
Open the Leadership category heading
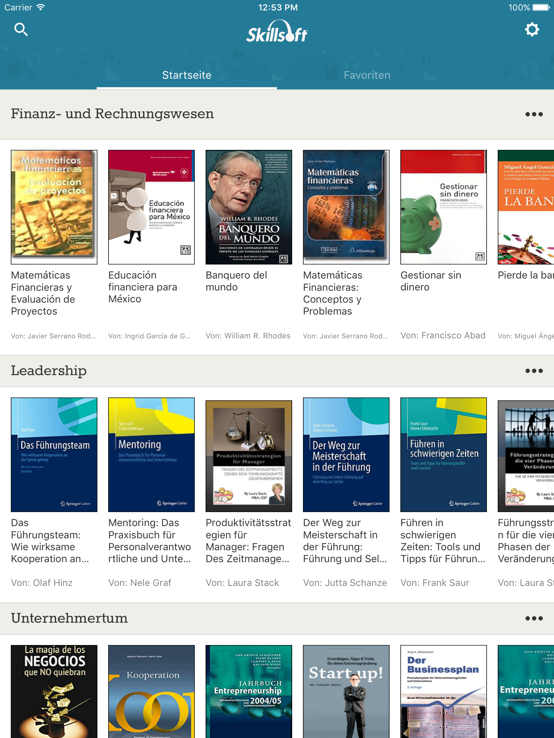(49, 371)
